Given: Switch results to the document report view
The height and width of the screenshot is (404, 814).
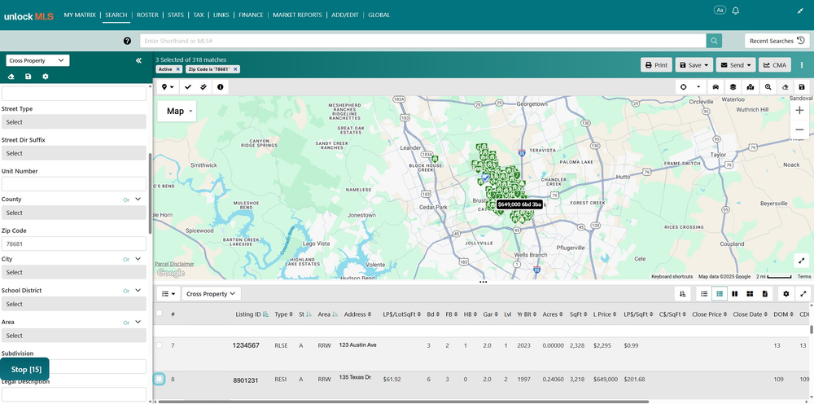Looking at the screenshot, I should (764, 294).
